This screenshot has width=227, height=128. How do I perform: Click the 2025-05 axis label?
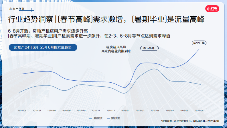184,110
